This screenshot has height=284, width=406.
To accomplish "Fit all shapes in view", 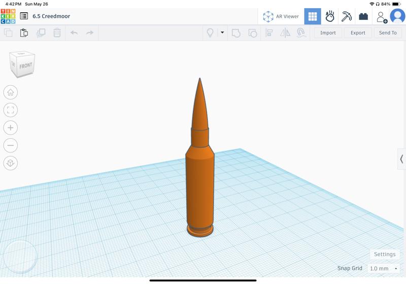I will pos(11,110).
